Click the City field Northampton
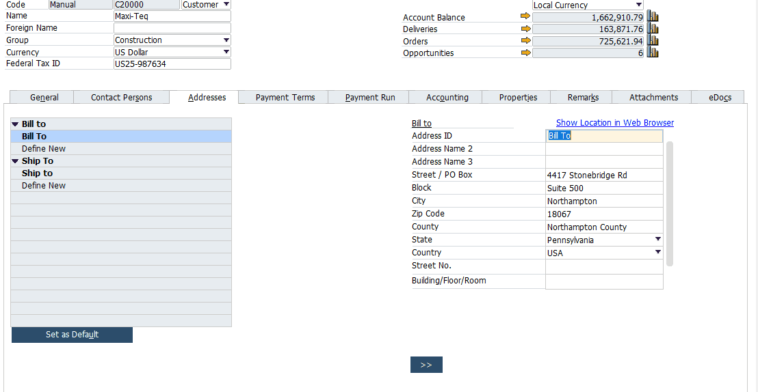758x392 pixels. click(604, 201)
